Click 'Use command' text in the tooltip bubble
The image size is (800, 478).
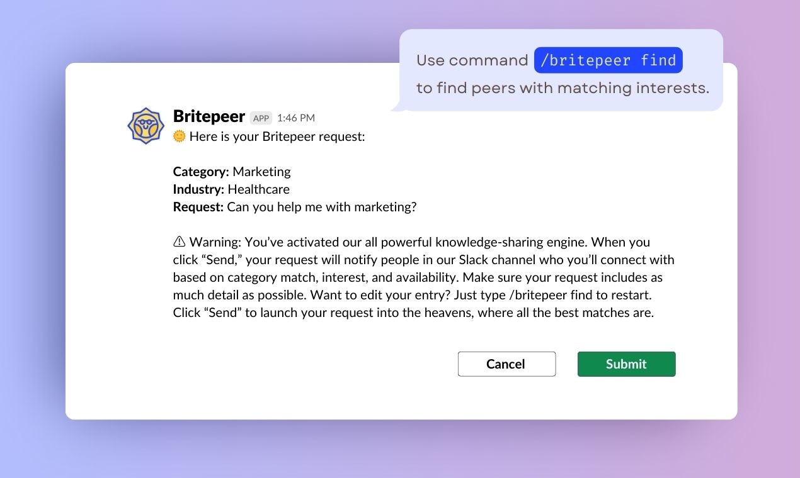(472, 60)
